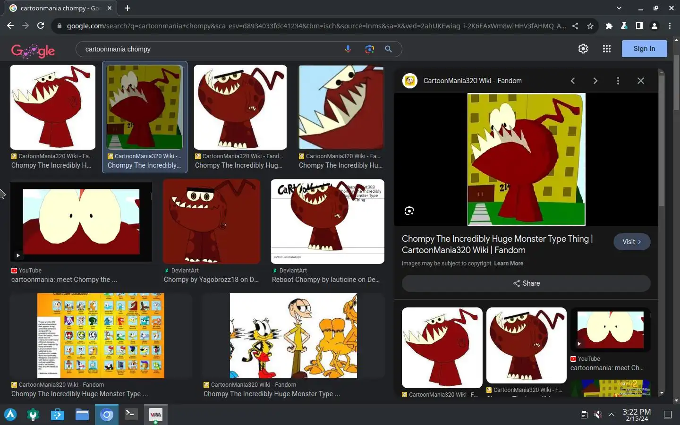Click the browser address bar URL

pyautogui.click(x=316, y=26)
